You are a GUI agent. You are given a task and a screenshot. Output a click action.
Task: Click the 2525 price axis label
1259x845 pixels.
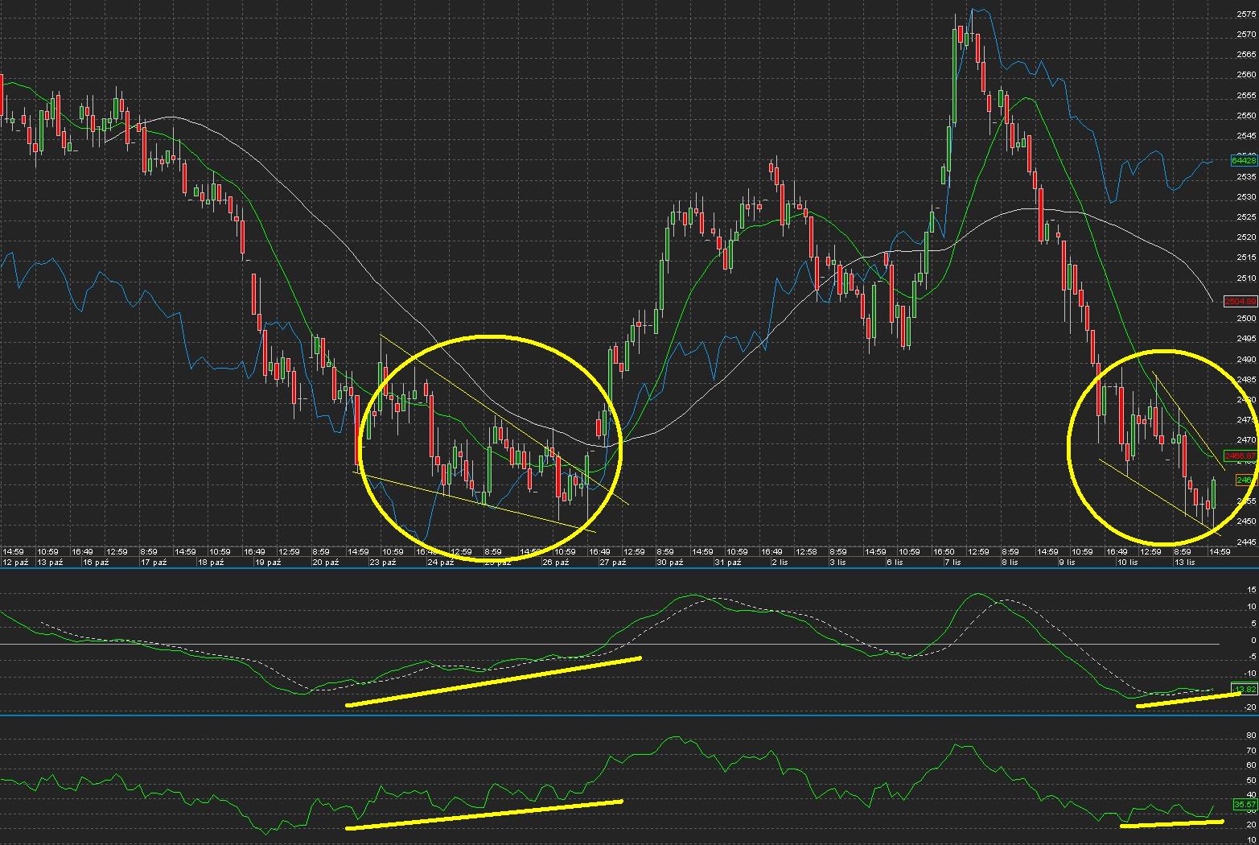[1246, 217]
